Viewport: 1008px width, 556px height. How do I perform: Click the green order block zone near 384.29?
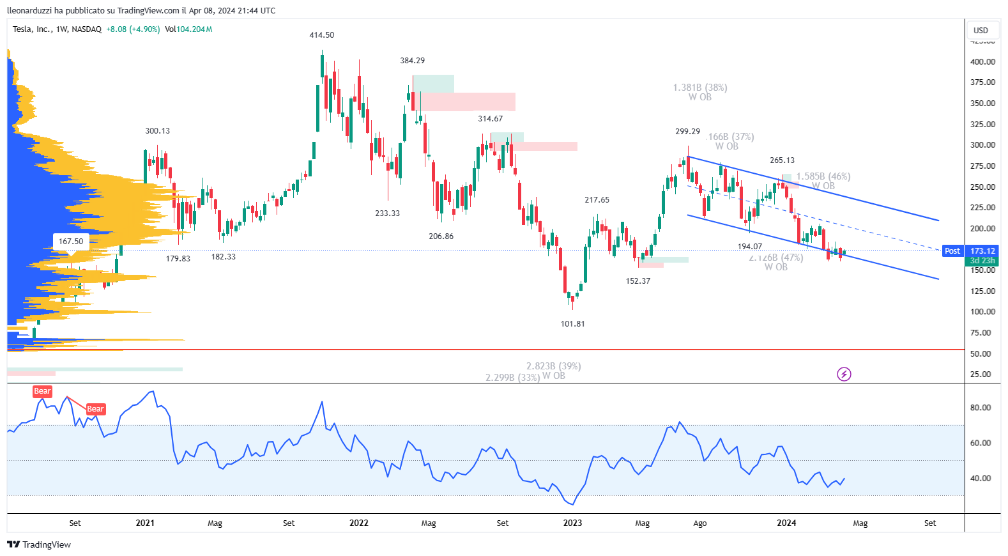point(434,84)
